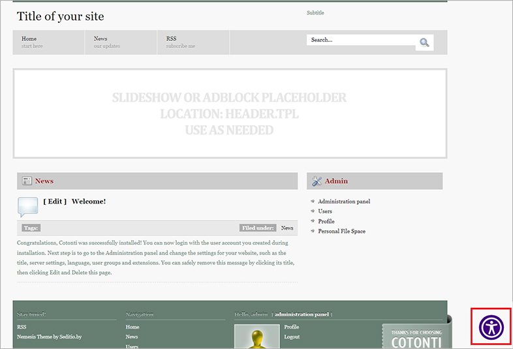Click the Admin wrench tools icon
This screenshot has height=349, width=513.
317,181
